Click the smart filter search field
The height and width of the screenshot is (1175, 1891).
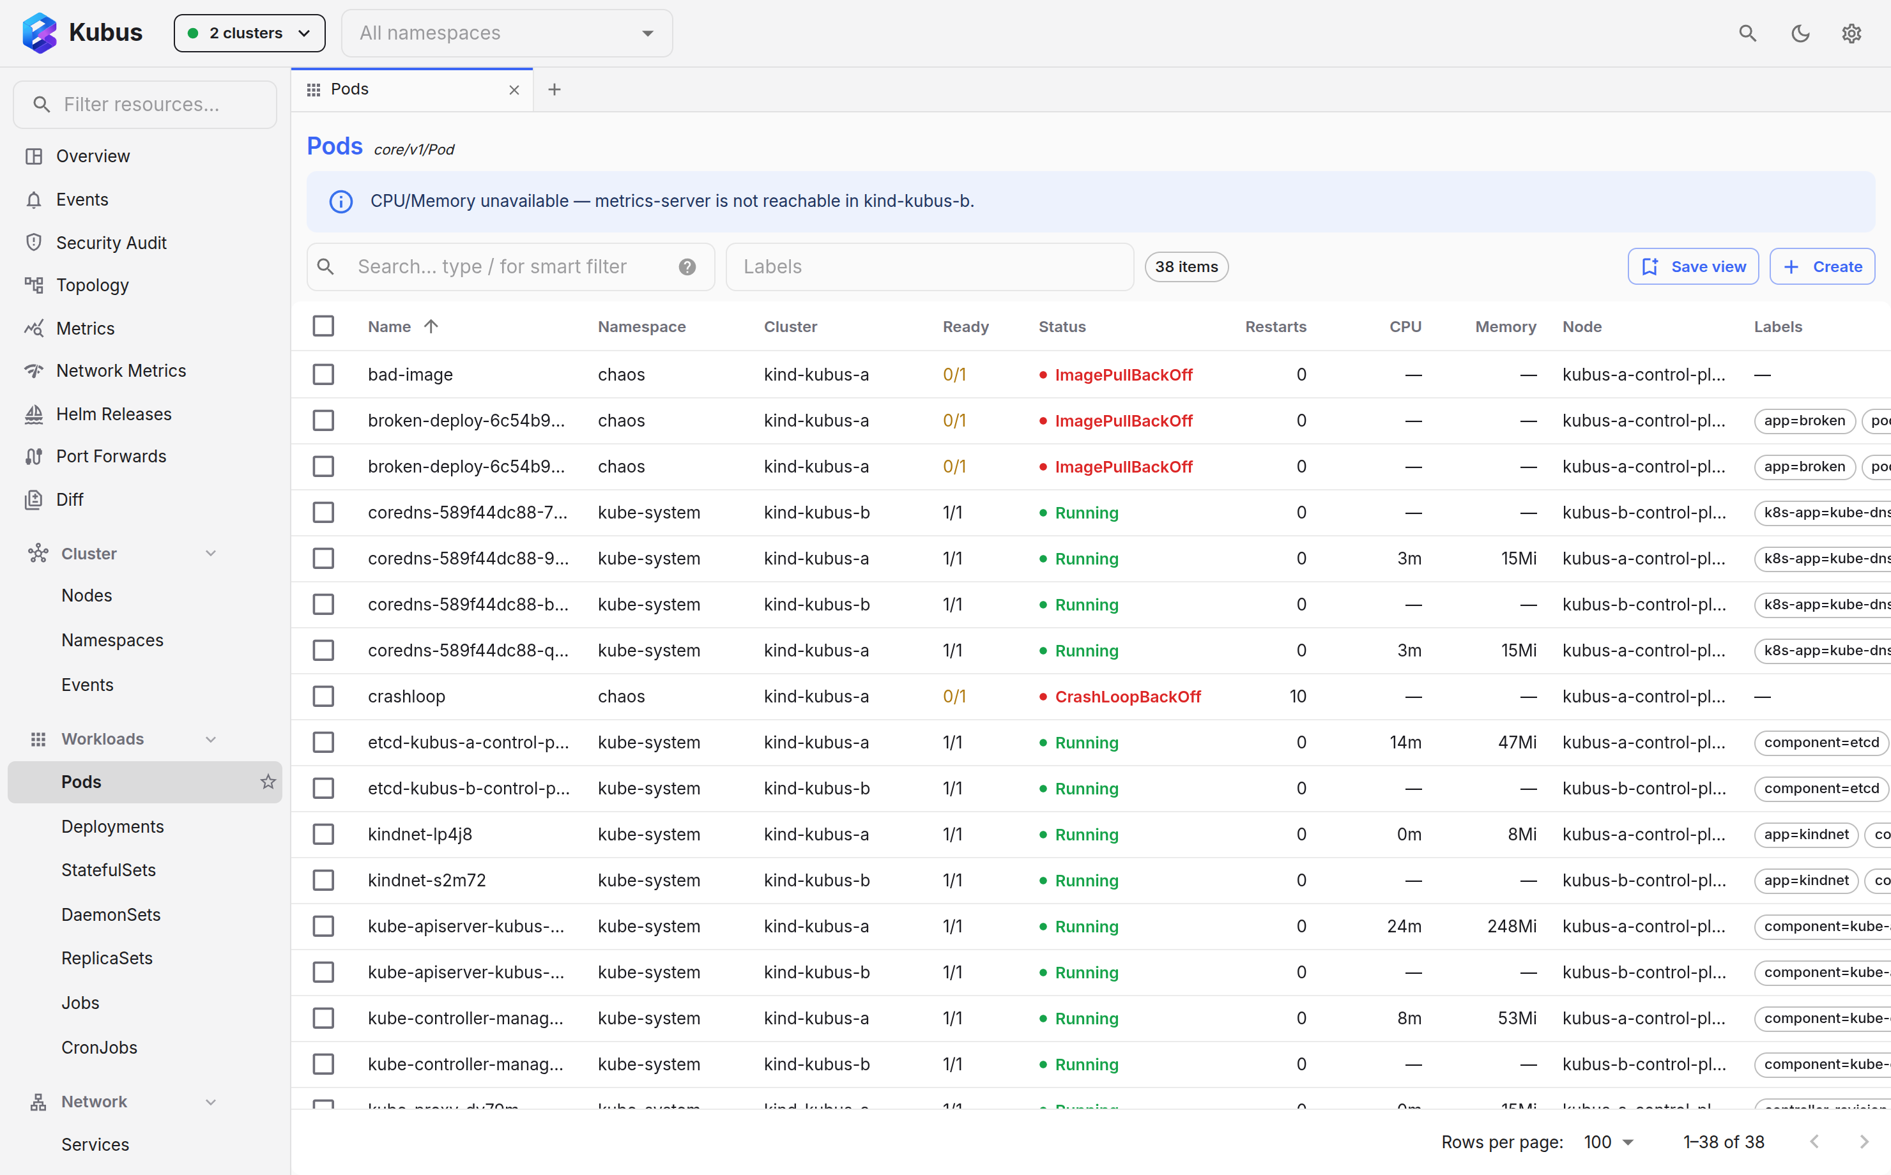(510, 266)
